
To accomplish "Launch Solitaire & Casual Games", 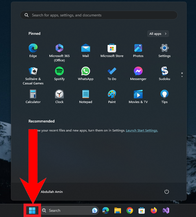I will point(33,76).
